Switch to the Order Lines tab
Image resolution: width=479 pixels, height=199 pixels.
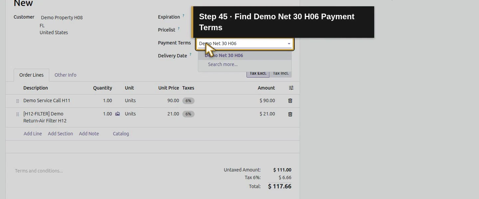click(31, 75)
